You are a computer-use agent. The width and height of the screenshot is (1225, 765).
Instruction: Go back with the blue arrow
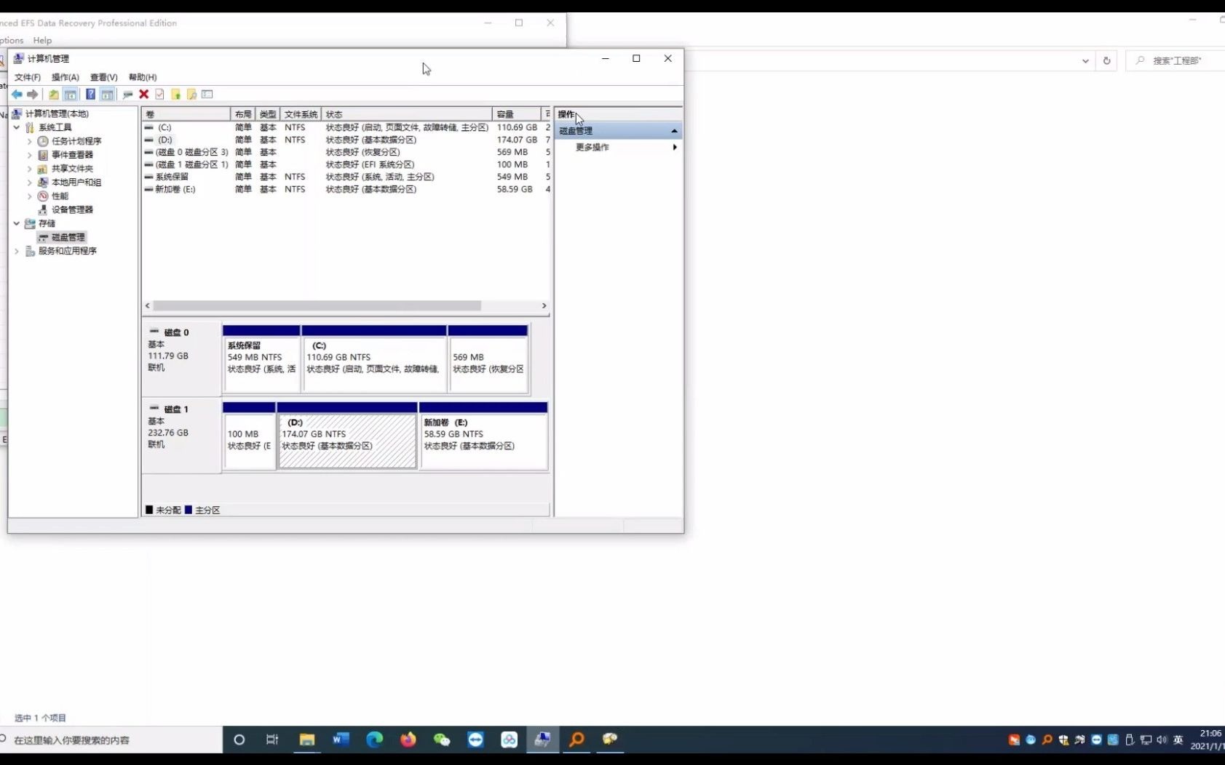click(x=17, y=95)
